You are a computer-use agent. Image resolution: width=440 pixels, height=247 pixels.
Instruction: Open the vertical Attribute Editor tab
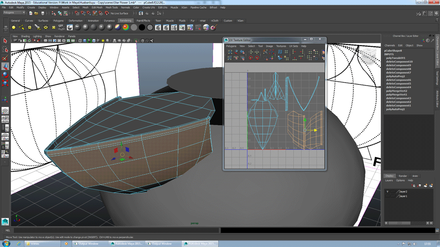tap(438, 99)
